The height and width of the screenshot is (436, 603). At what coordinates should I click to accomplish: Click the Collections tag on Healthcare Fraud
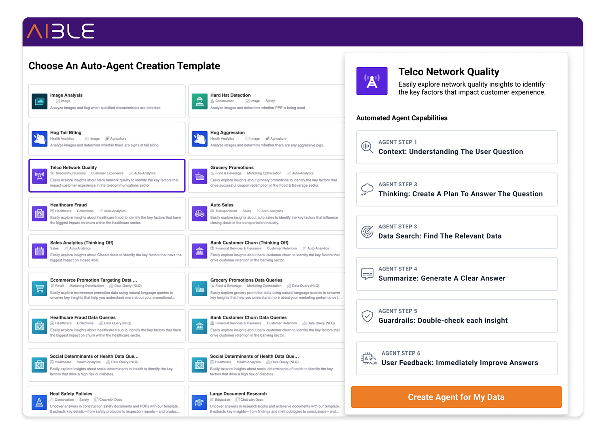click(85, 211)
